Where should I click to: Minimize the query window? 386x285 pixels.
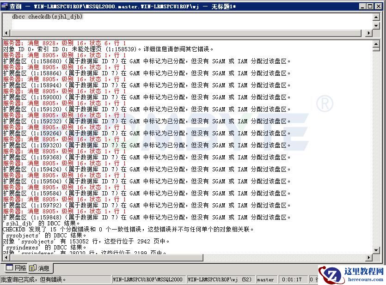[x=362, y=6]
